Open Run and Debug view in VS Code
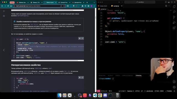Viewport: 177px width, 99px height. click(174, 23)
